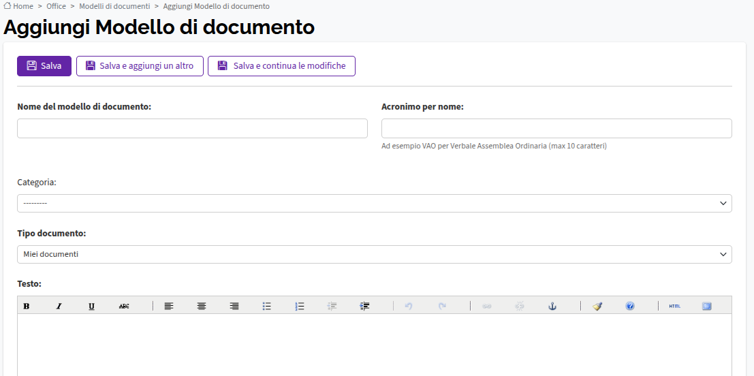Viewport: 754px width, 376px height.
Task: Clean up messy code with broom icon
Action: coord(597,306)
